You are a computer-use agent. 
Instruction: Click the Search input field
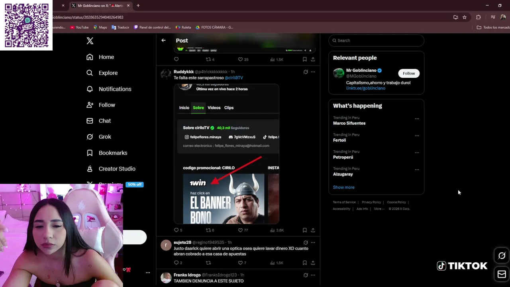click(x=376, y=40)
